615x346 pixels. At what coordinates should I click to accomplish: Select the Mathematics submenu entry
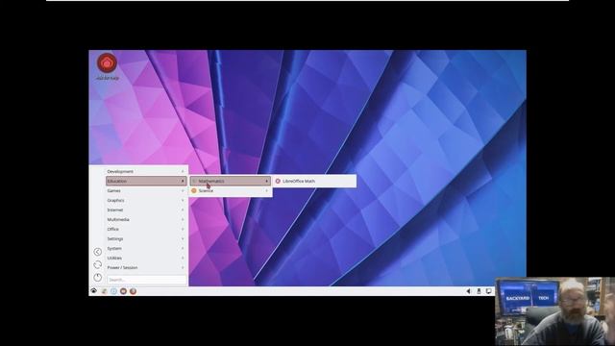231,181
